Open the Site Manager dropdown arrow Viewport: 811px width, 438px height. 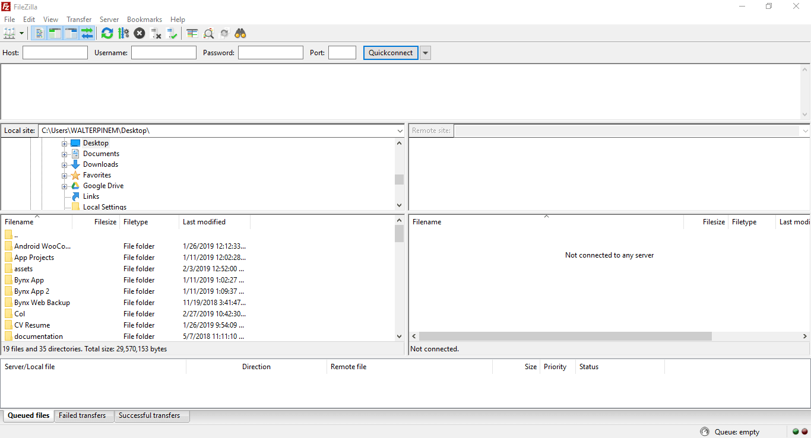click(22, 33)
